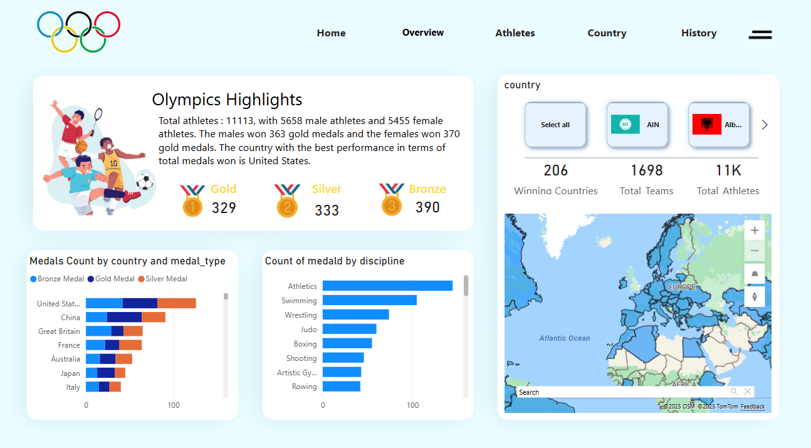Viewport: 811px width, 448px height.
Task: Expand more countries with the right chevron
Action: 764,124
